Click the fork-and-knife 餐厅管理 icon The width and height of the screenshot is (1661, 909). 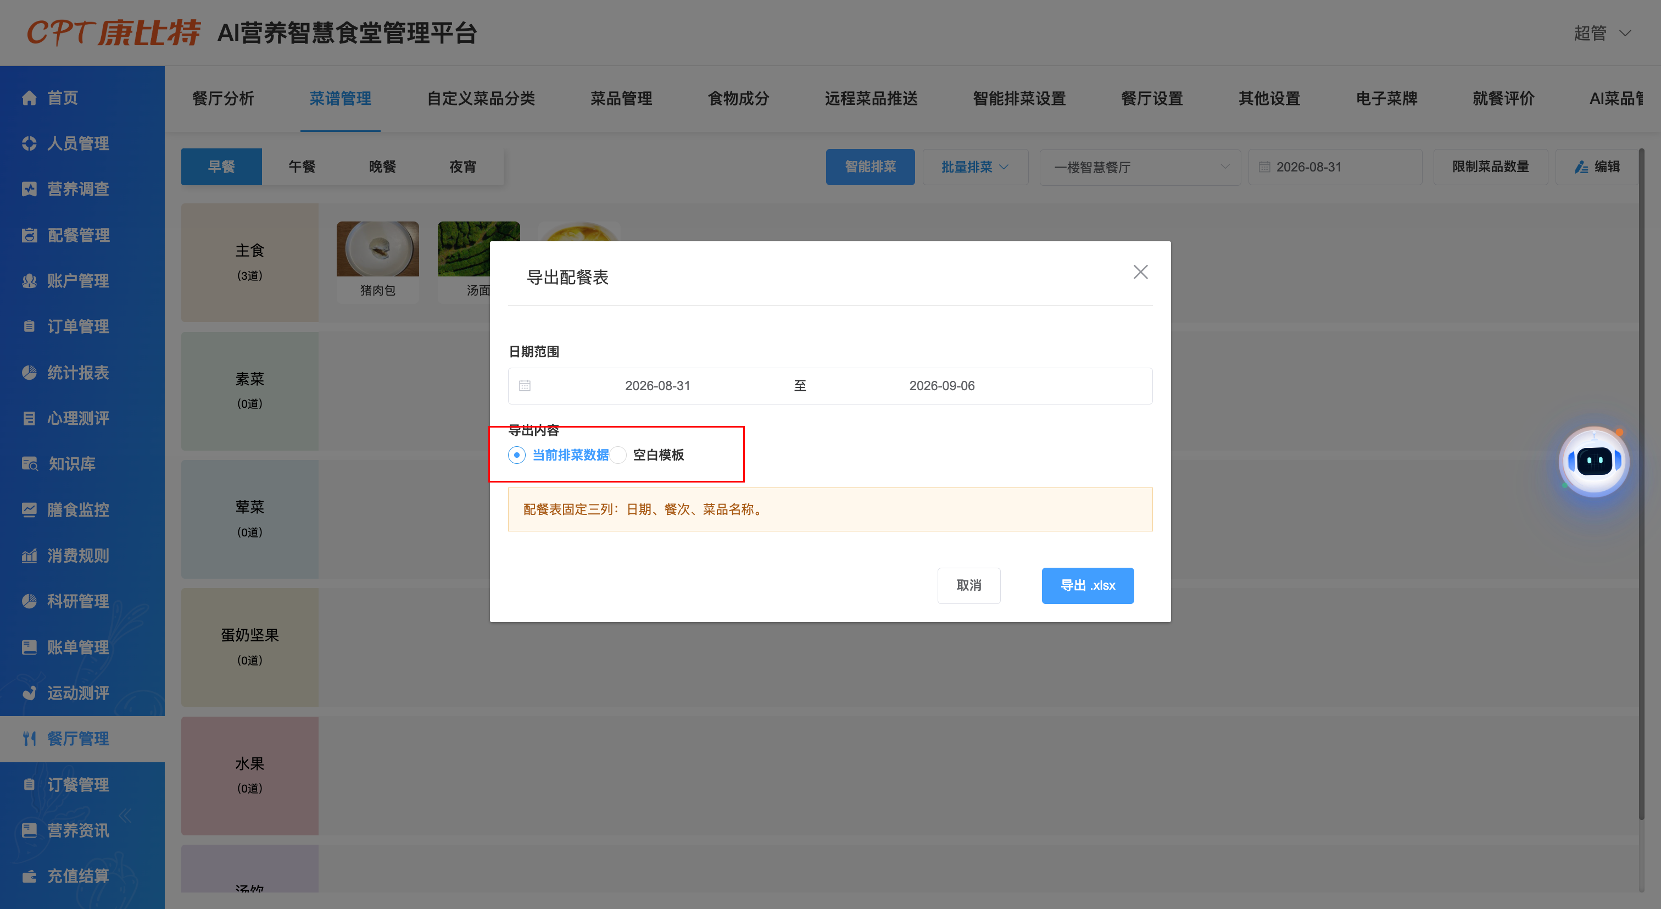(x=29, y=738)
